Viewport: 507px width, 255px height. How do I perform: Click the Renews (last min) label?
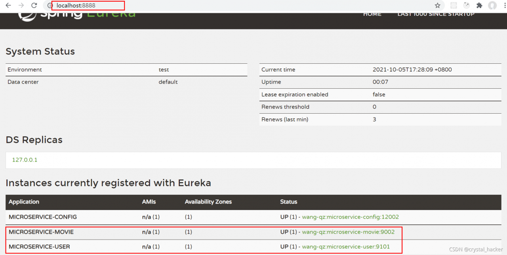285,119
